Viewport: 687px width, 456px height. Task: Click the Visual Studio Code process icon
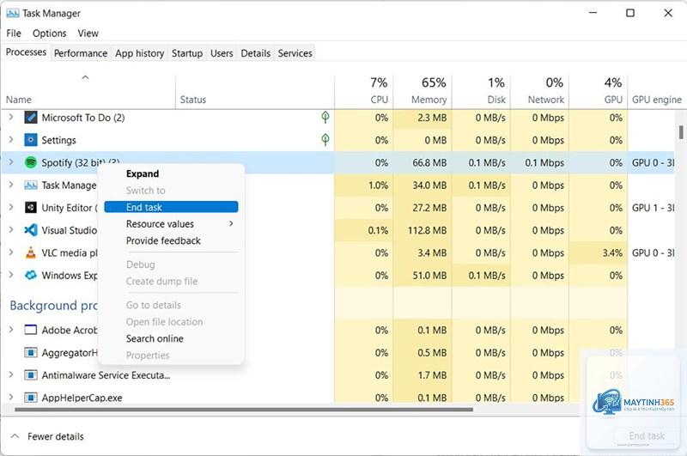point(31,230)
